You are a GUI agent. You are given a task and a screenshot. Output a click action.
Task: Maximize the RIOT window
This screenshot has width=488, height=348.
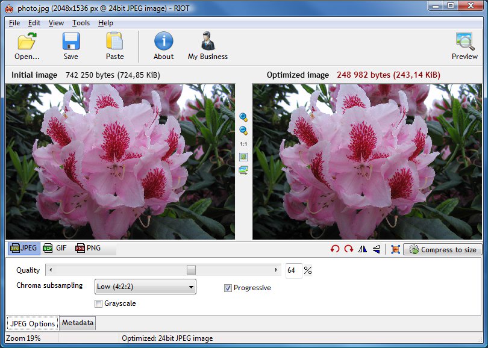450,6
